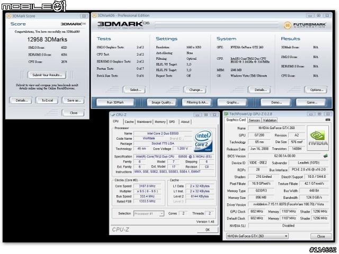Open the Validation tab in GPU-Z

270,120
